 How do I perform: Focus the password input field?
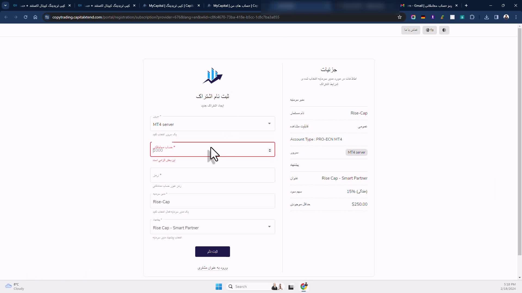(x=212, y=175)
